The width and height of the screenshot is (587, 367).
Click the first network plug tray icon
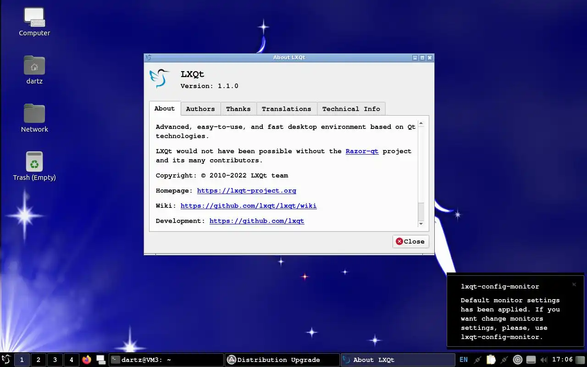tap(478, 360)
